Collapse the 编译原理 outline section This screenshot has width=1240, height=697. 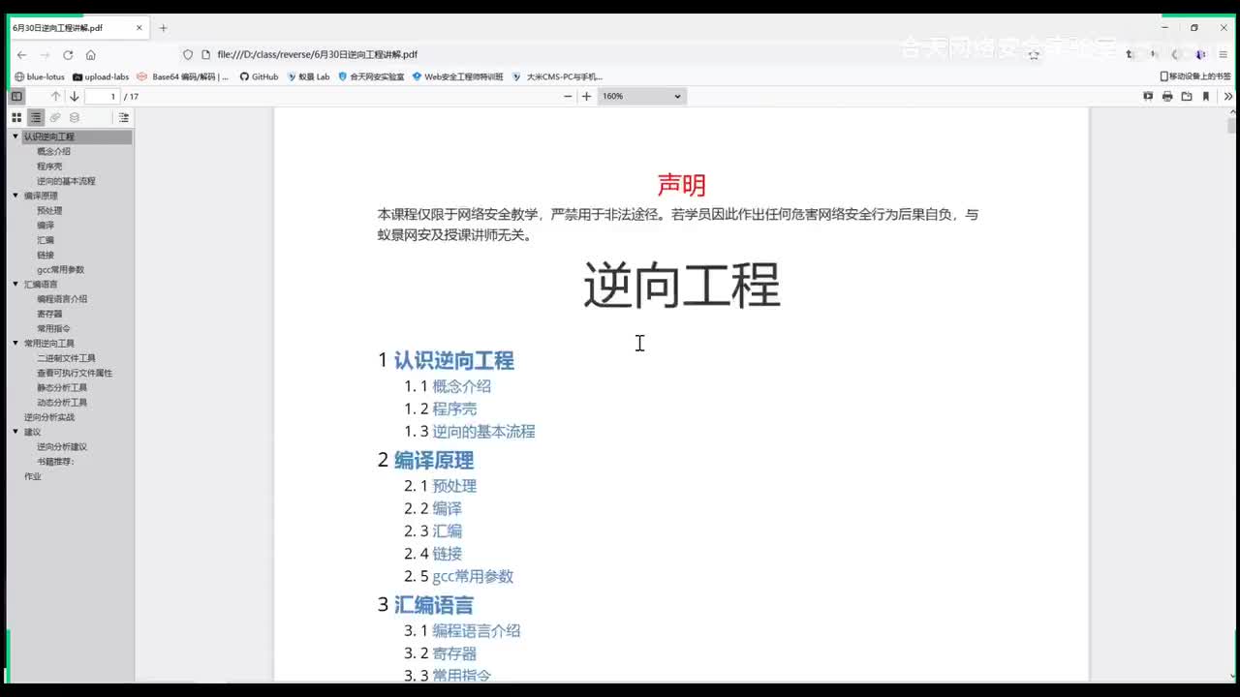(15, 196)
